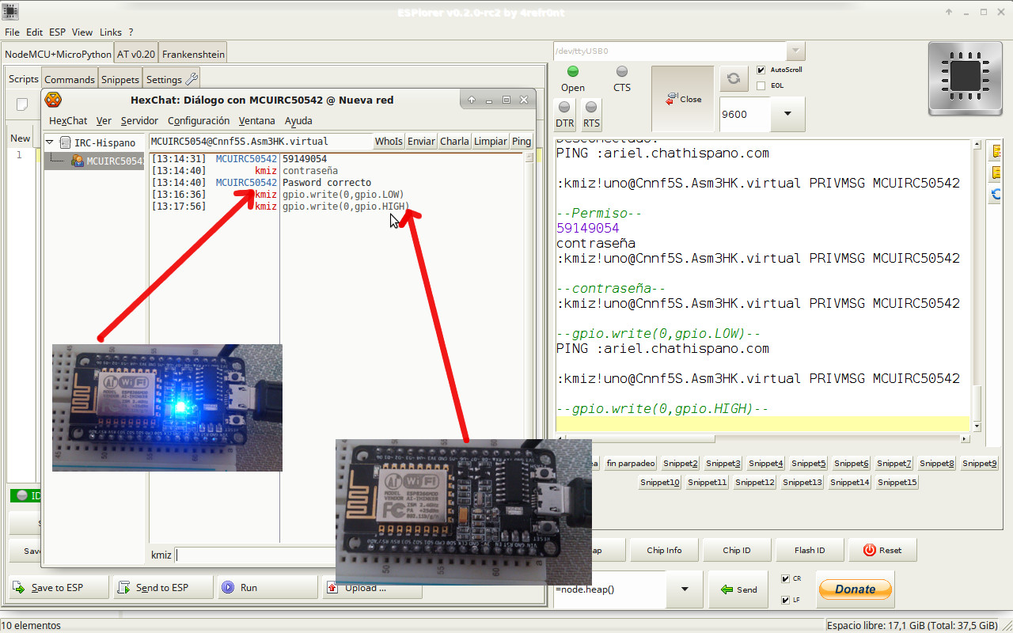Click the blue terminal side icon
This screenshot has width=1013, height=633.
click(996, 194)
